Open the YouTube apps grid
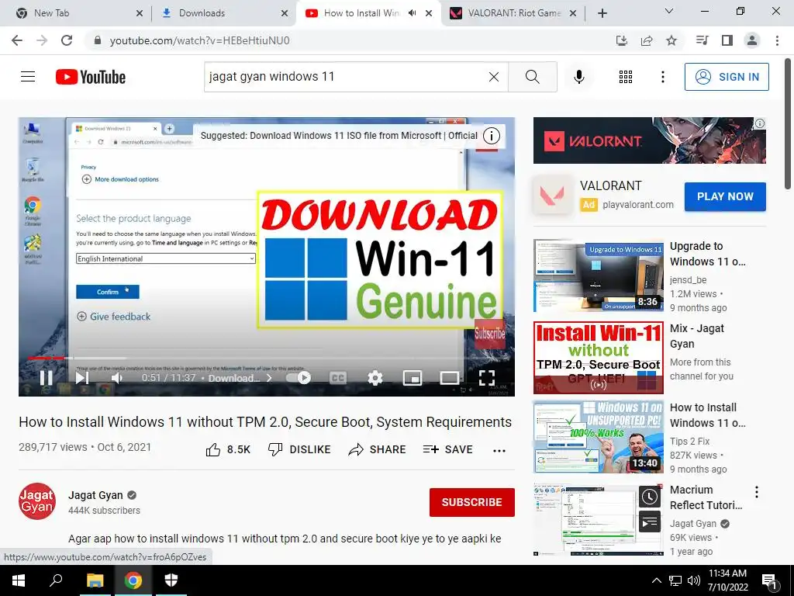 pyautogui.click(x=626, y=77)
